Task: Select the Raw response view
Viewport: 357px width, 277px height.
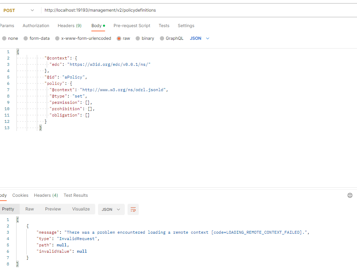Action: [30, 209]
